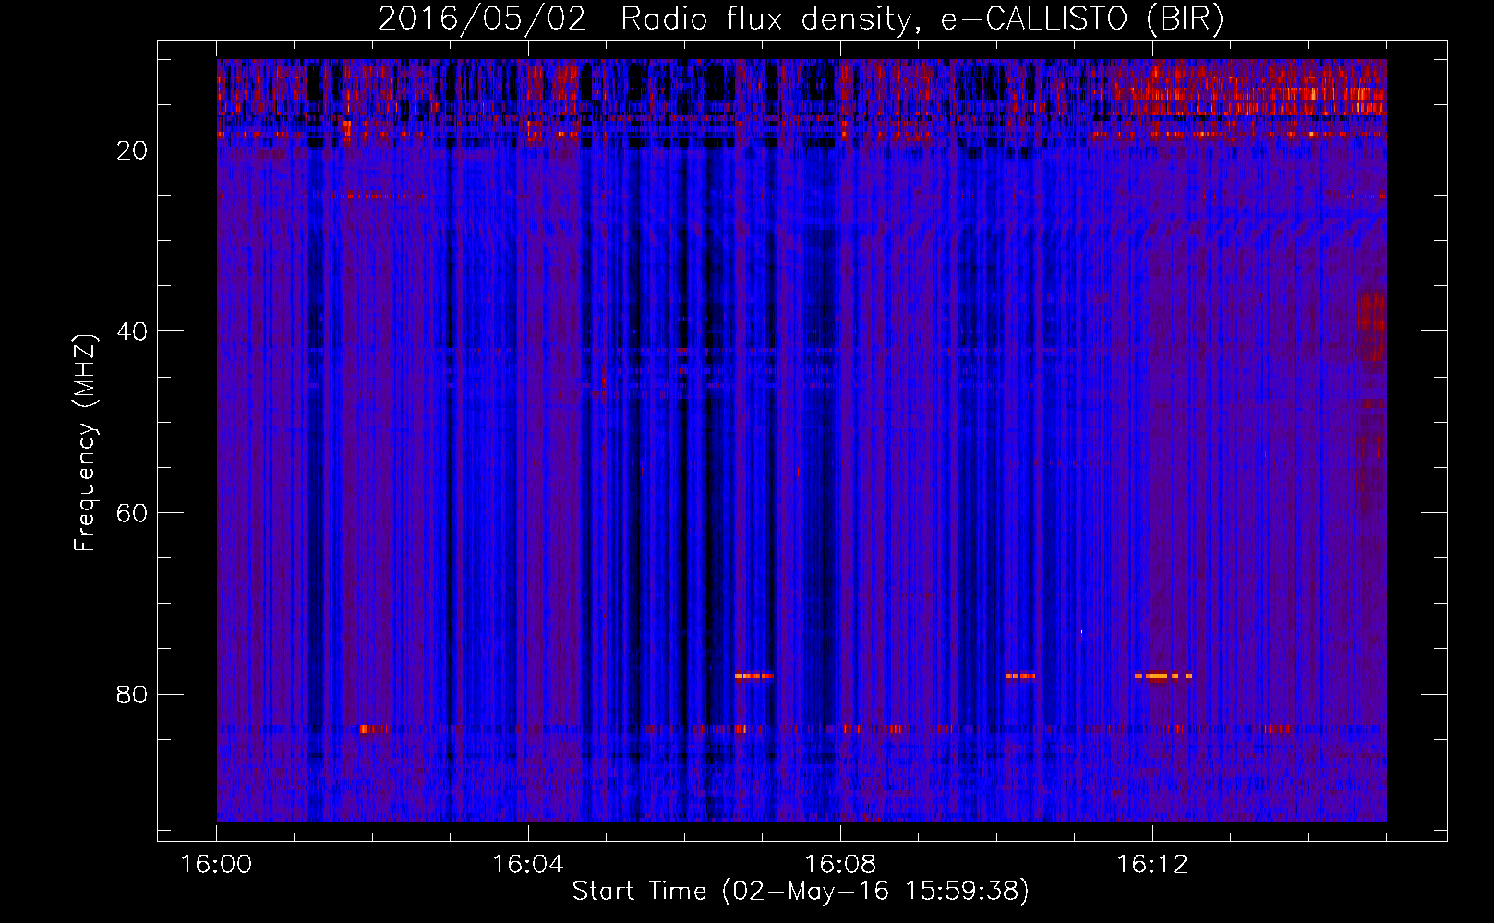This screenshot has width=1494, height=923.
Task: Click the '60' frequency tick label
Action: pyautogui.click(x=133, y=513)
